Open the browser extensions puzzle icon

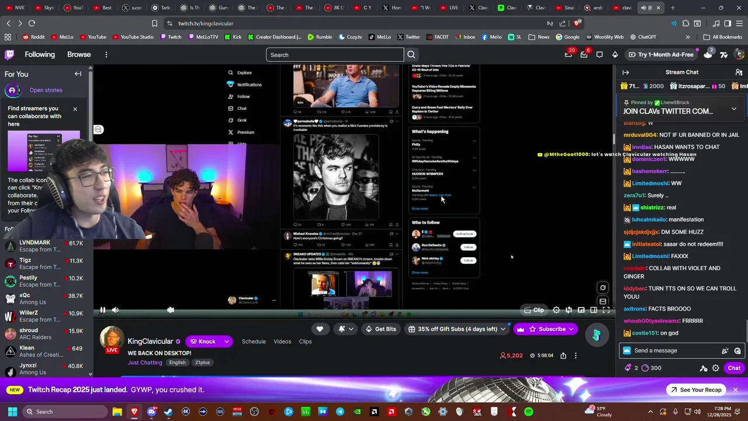(685, 23)
